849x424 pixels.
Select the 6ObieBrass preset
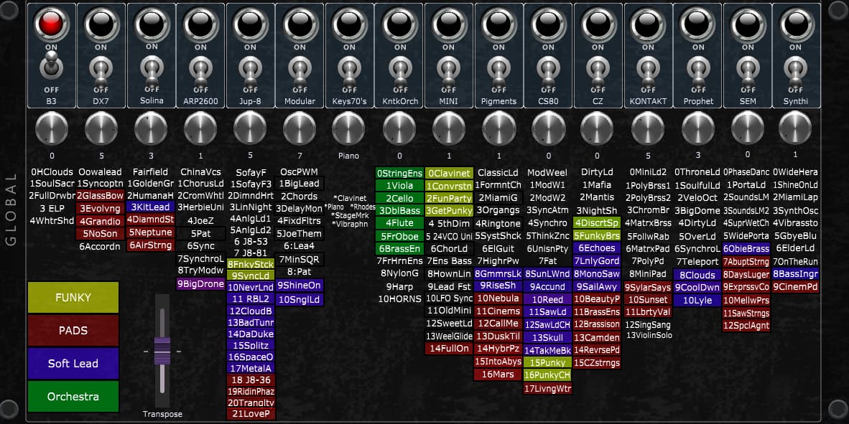coord(746,249)
